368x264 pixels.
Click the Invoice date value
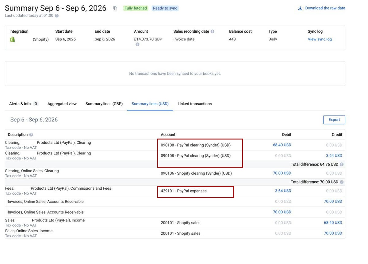click(184, 39)
